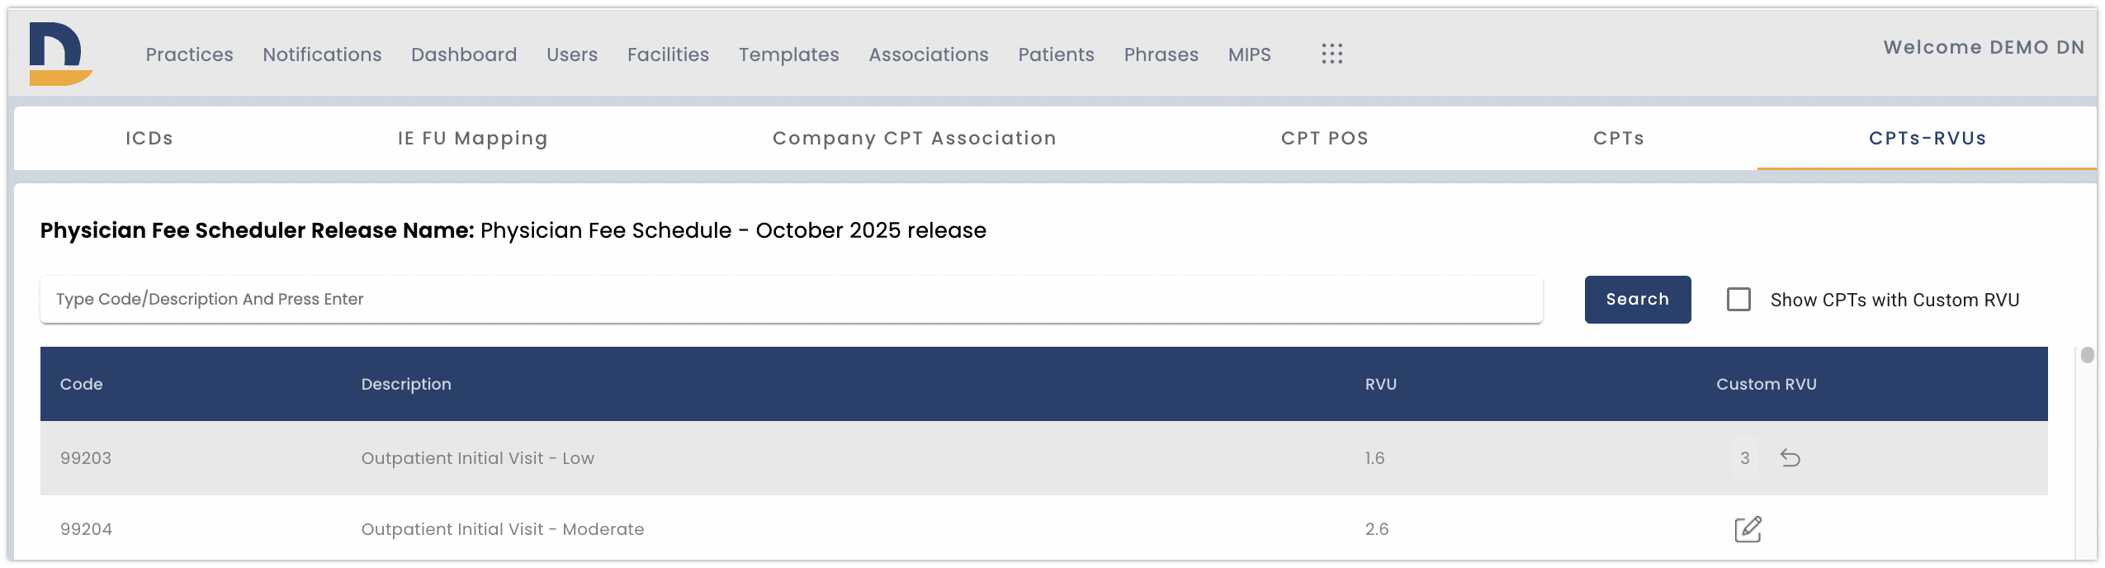Open the more apps grid menu
The height and width of the screenshot is (568, 2105).
point(1332,54)
